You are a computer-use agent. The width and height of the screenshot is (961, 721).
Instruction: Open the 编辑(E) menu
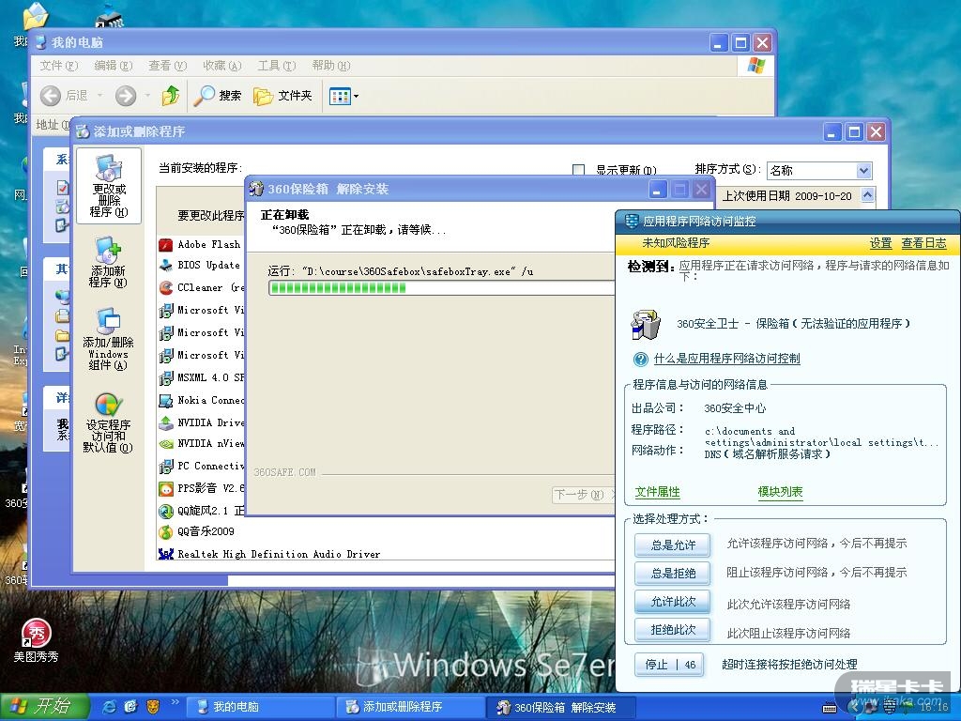point(114,66)
